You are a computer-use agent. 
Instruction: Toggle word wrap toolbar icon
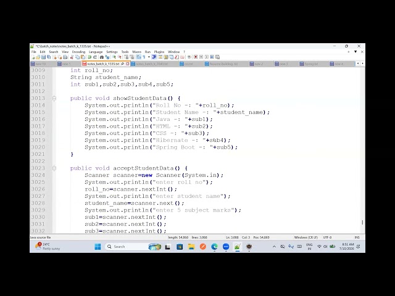[x=138, y=57]
